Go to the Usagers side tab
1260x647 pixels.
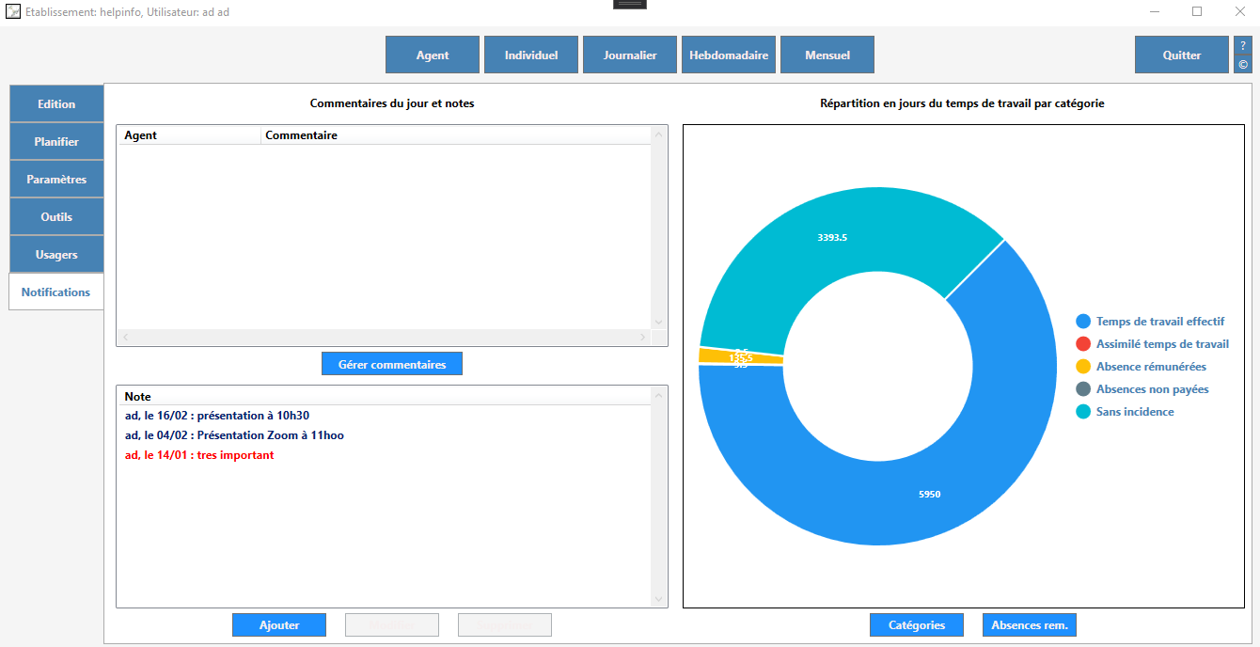click(x=56, y=255)
